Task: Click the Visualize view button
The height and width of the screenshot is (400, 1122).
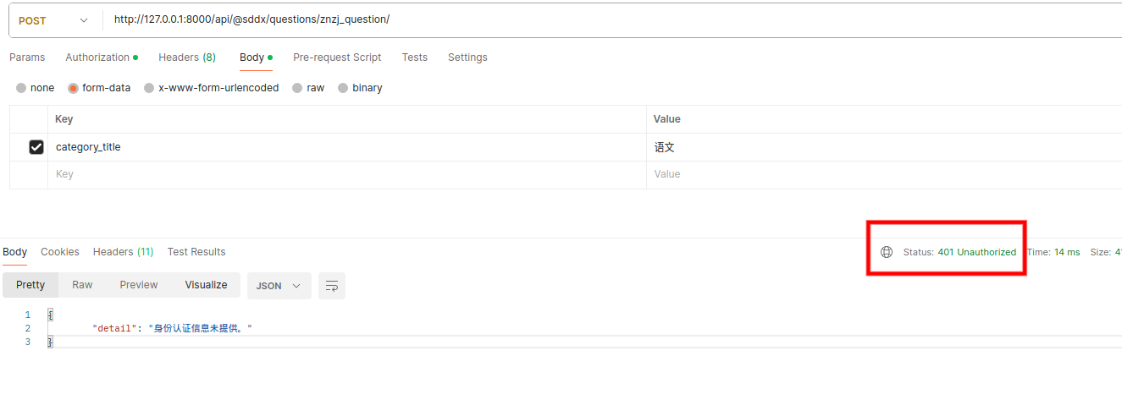Action: click(x=206, y=285)
